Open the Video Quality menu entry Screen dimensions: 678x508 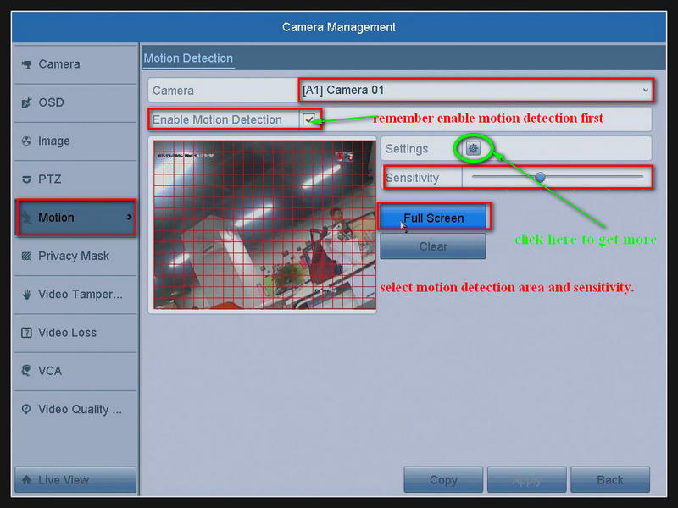click(x=75, y=409)
